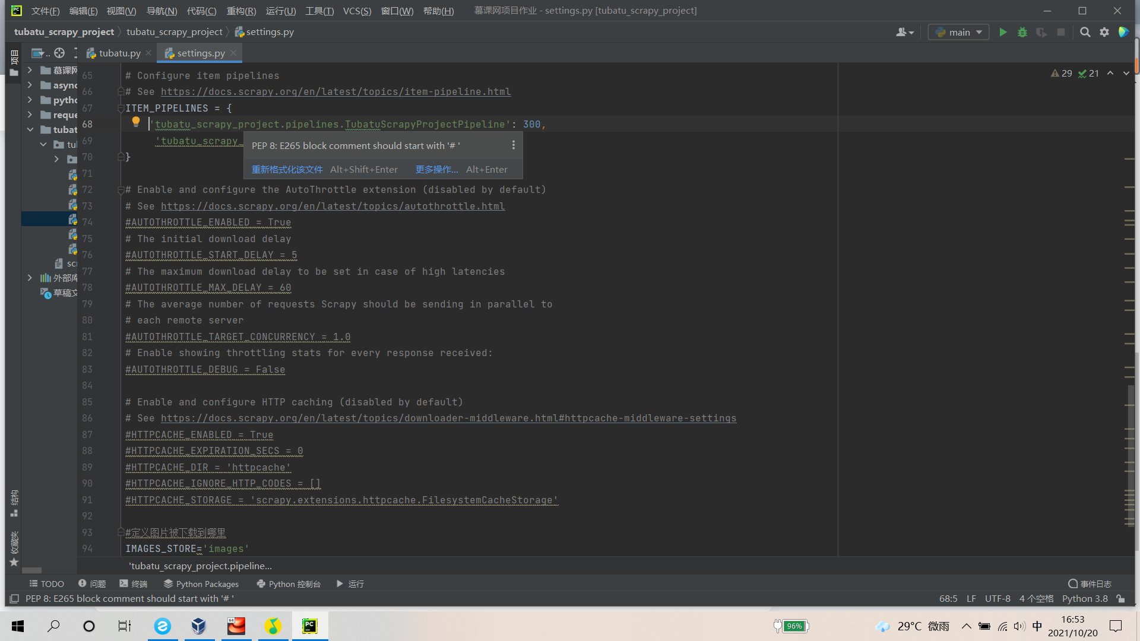The image size is (1140, 641).
Task: Expand the pytho folder in project tree
Action: tap(30, 100)
